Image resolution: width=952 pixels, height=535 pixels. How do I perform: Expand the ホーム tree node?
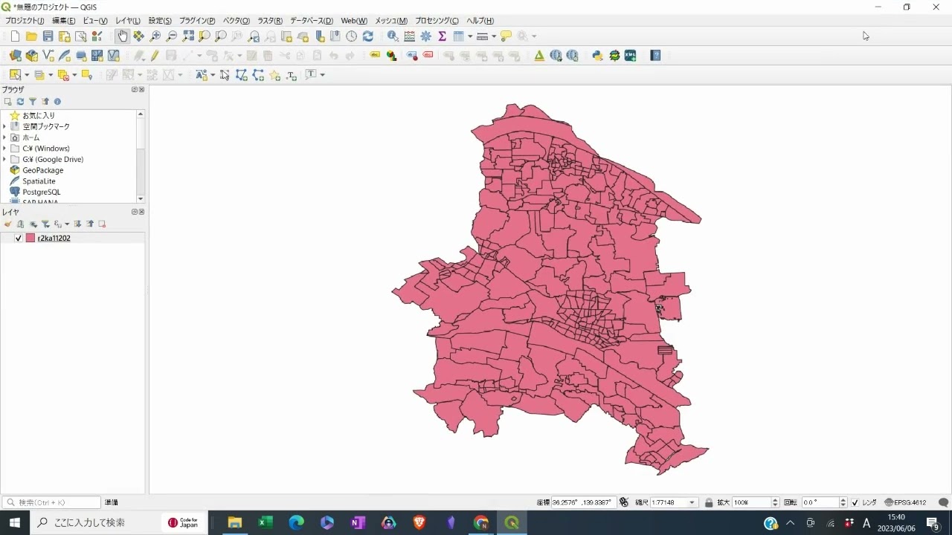4,137
